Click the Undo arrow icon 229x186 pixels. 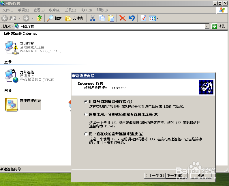click(x=132, y=18)
